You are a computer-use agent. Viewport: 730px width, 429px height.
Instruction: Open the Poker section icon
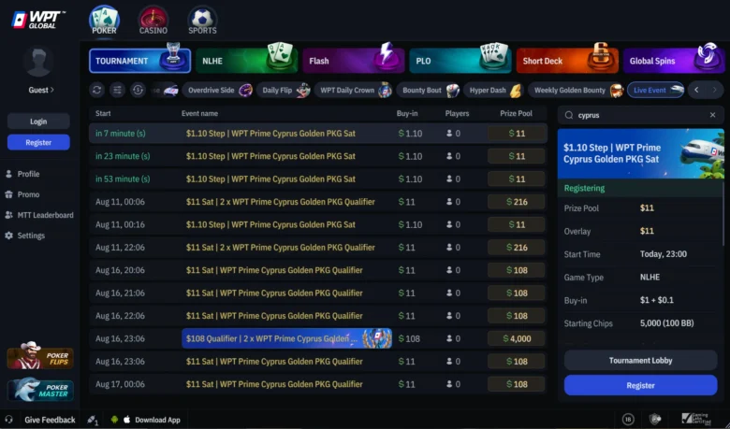[x=104, y=21]
